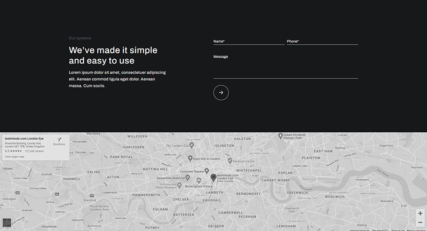This screenshot has width=427, height=231.
Task: Click the Barbican Centre map marker
Action: [230, 160]
